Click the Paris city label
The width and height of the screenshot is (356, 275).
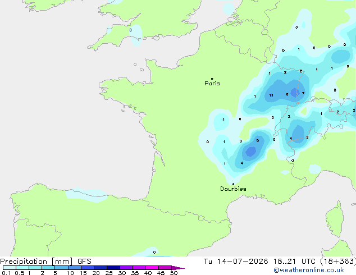(x=212, y=84)
